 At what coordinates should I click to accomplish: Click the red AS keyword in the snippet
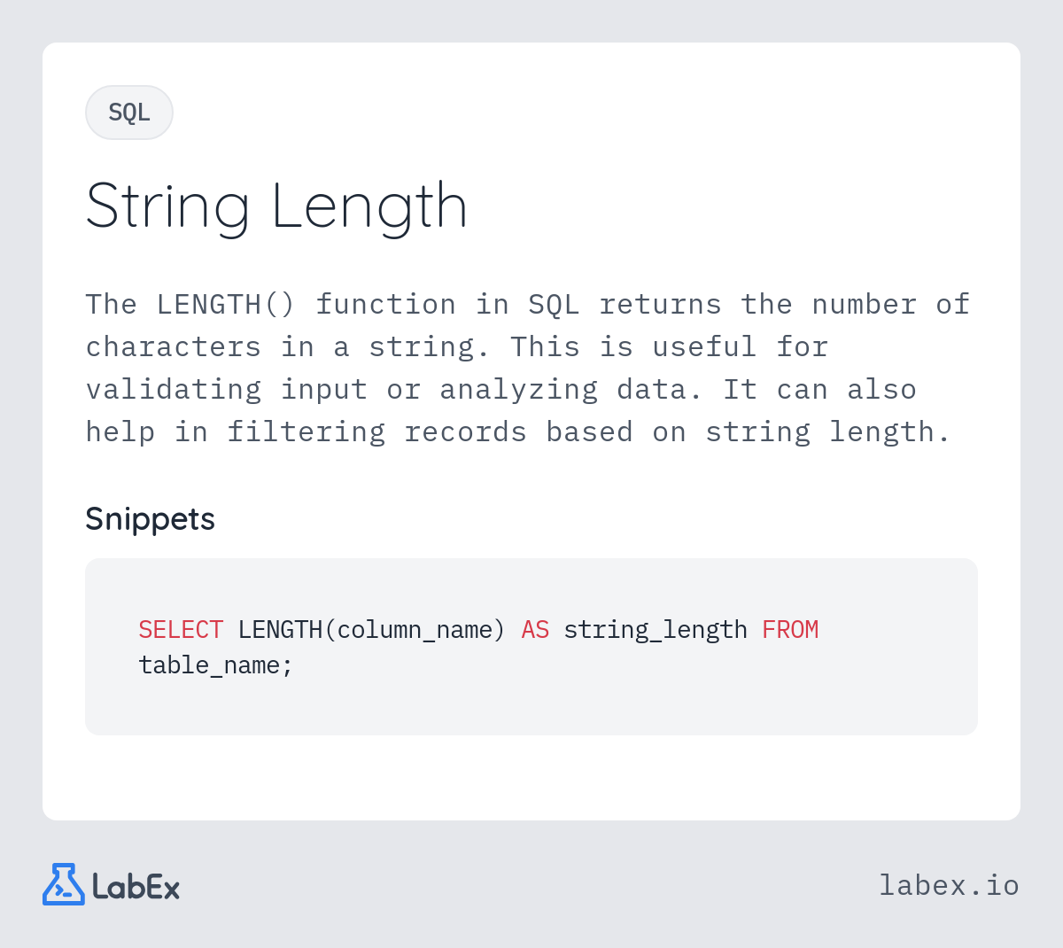(535, 630)
